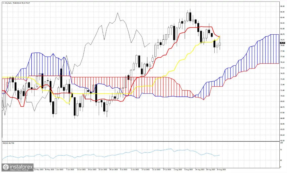This screenshot has height=173, width=287.
Task: Select the black 79.27 current price tag
Action: [283, 43]
